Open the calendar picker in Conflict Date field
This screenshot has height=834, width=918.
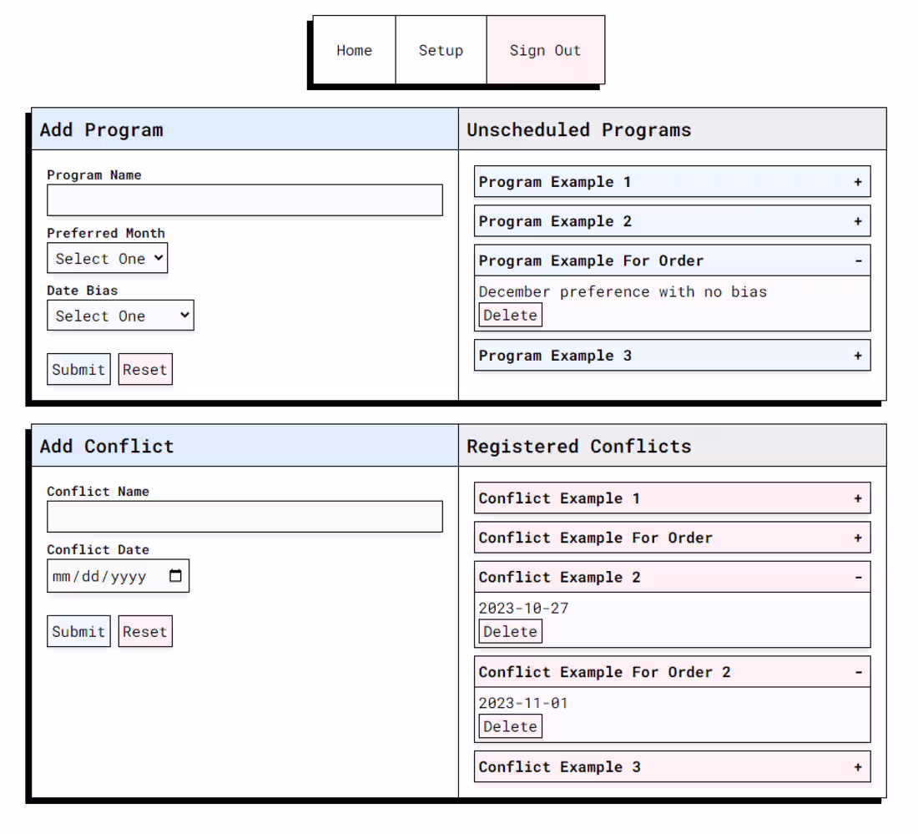174,575
